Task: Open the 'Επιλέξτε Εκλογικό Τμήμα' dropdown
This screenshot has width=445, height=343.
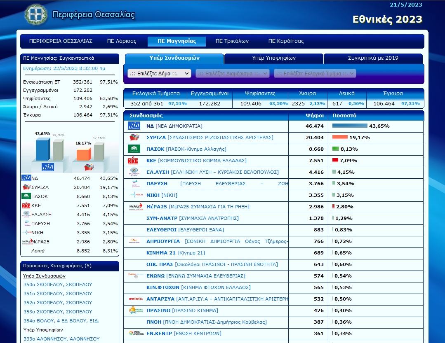Action: click(x=315, y=74)
